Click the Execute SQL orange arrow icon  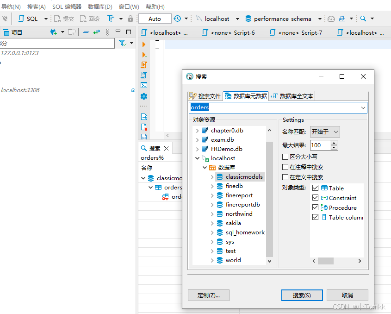(143, 44)
